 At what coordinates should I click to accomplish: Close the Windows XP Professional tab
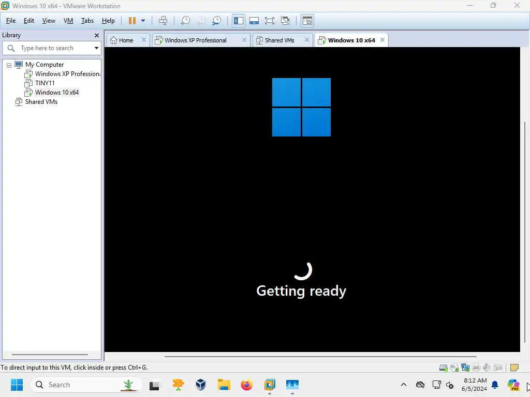coord(244,40)
